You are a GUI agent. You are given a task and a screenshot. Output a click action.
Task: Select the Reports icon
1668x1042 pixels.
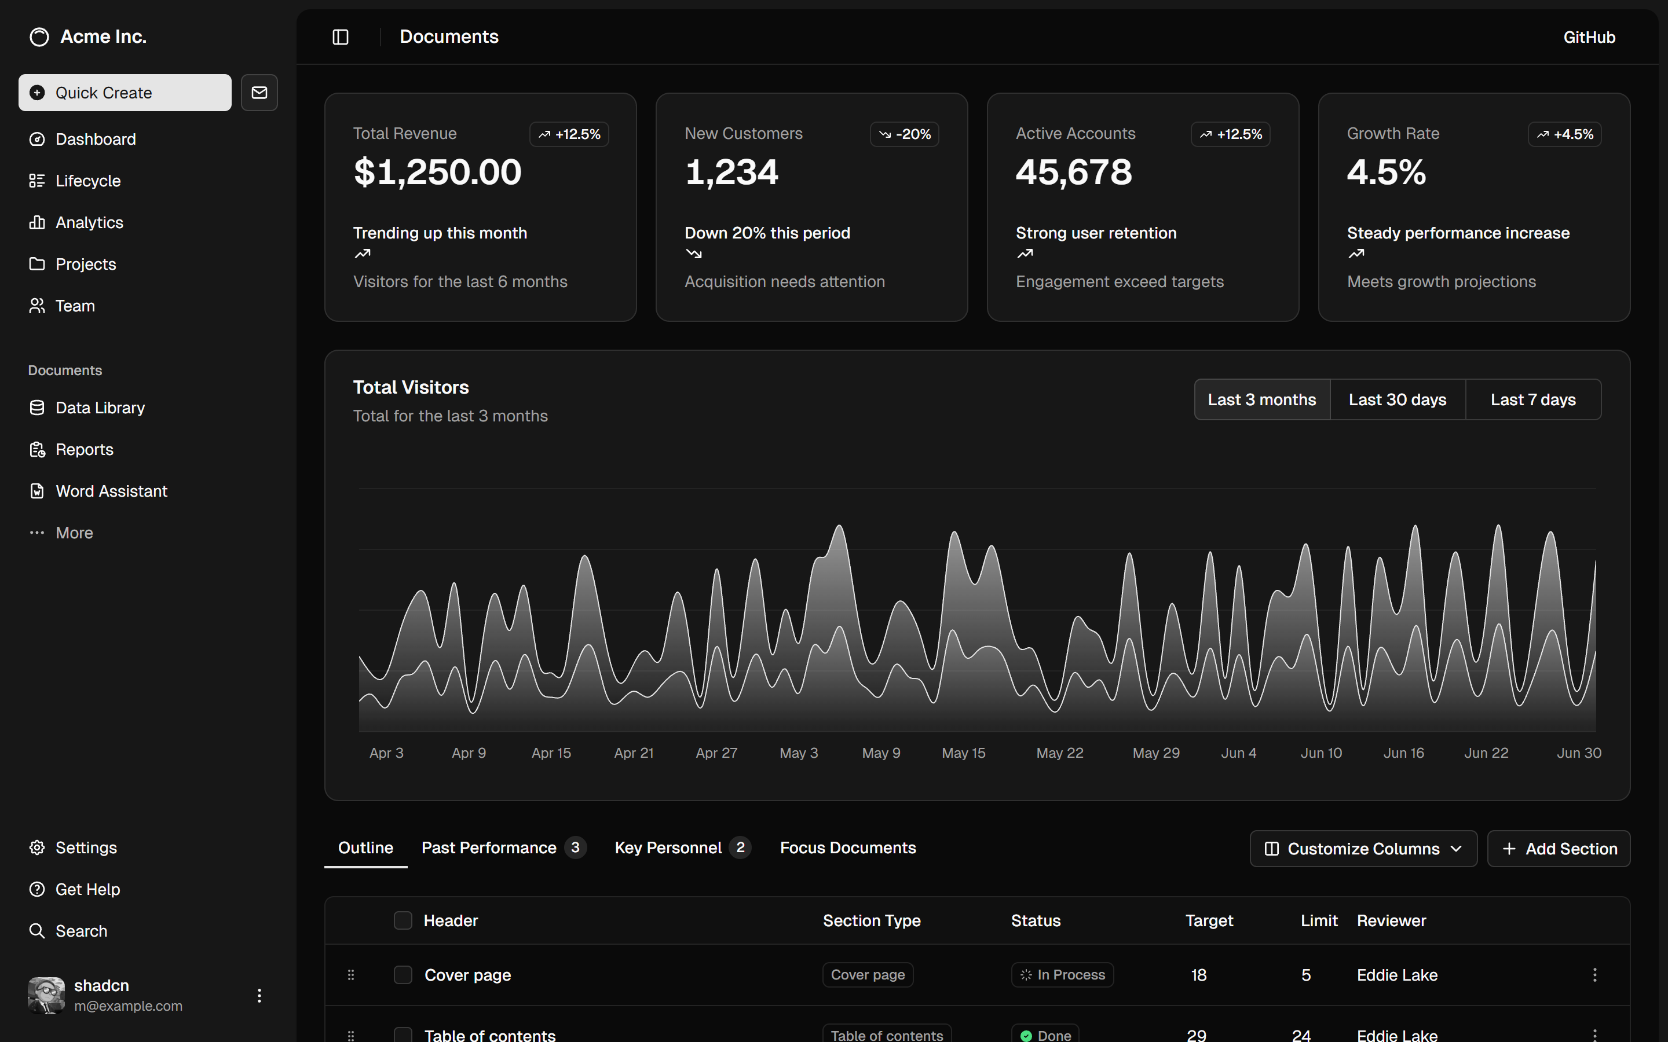pos(37,449)
